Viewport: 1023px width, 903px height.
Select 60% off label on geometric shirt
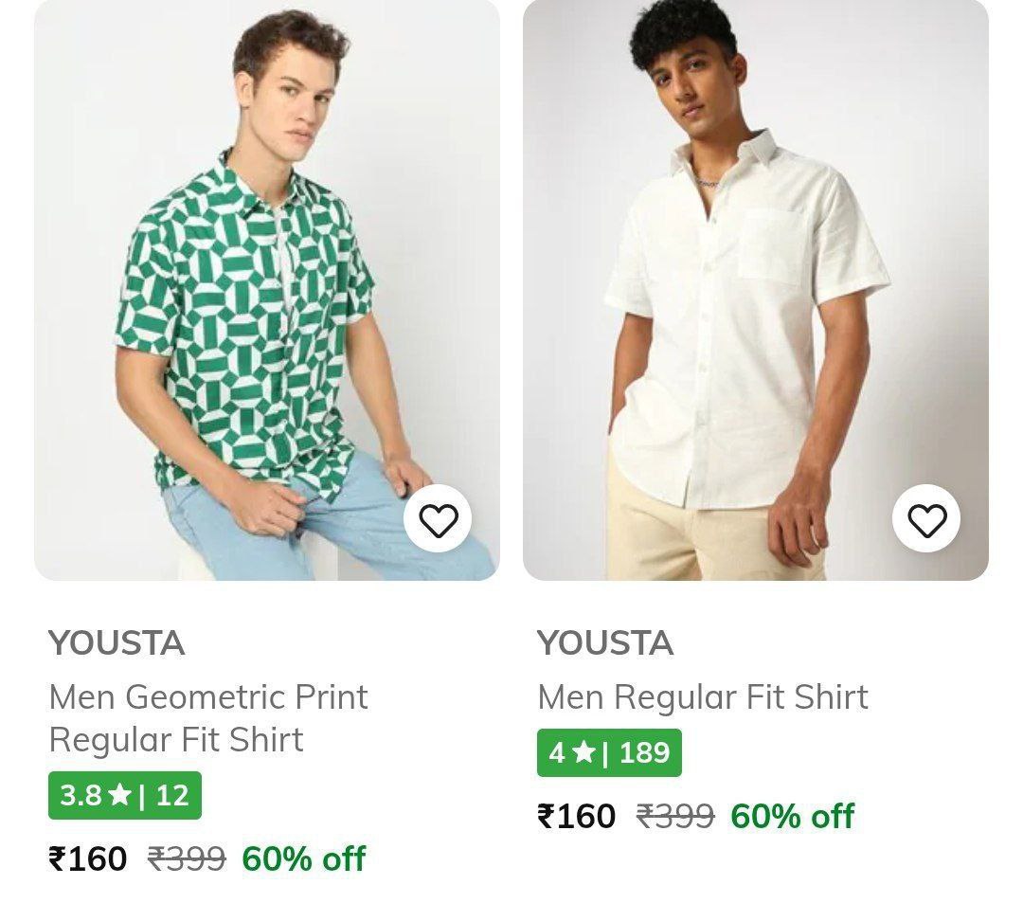(304, 859)
